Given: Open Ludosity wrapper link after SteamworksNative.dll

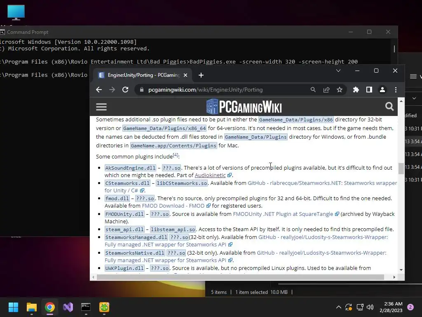Looking at the screenshot, I should coord(321,253).
